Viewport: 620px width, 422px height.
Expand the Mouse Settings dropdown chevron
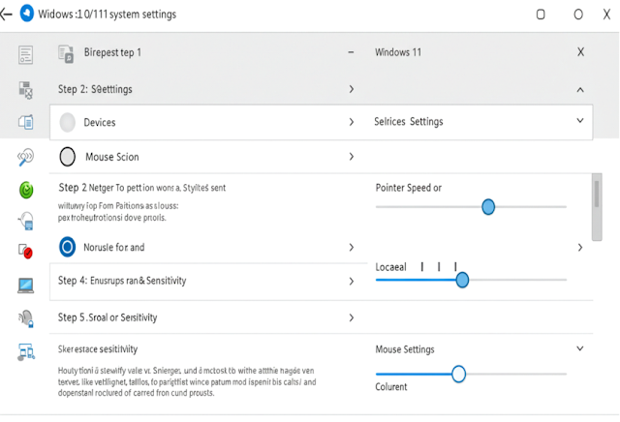point(579,348)
